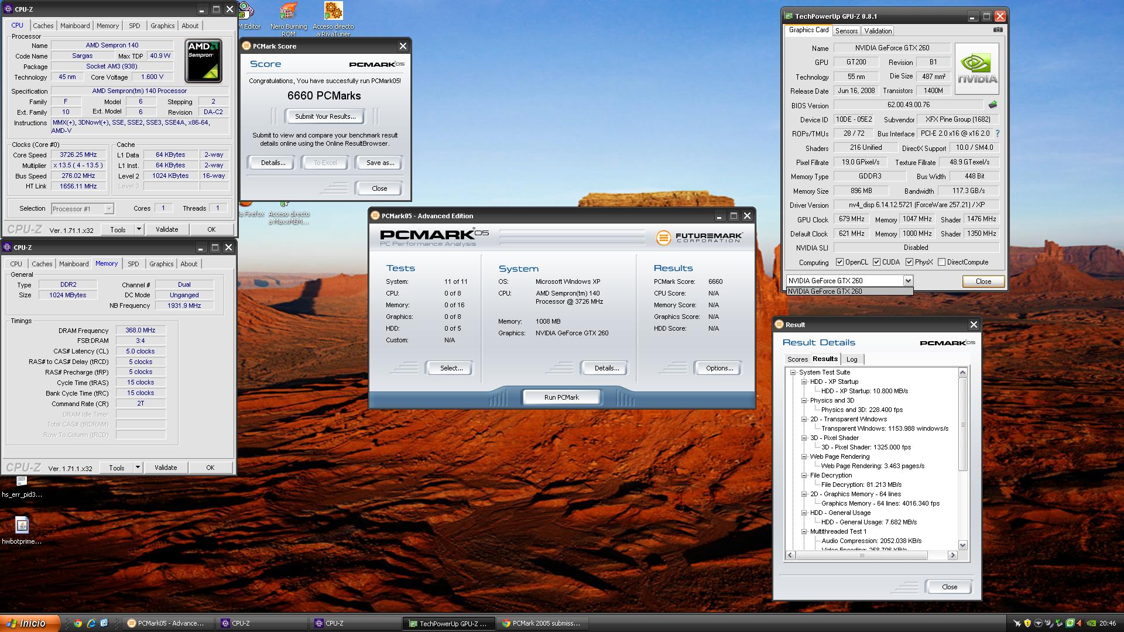
Task: Open the Processor #1 selection dropdown
Action: coord(108,209)
